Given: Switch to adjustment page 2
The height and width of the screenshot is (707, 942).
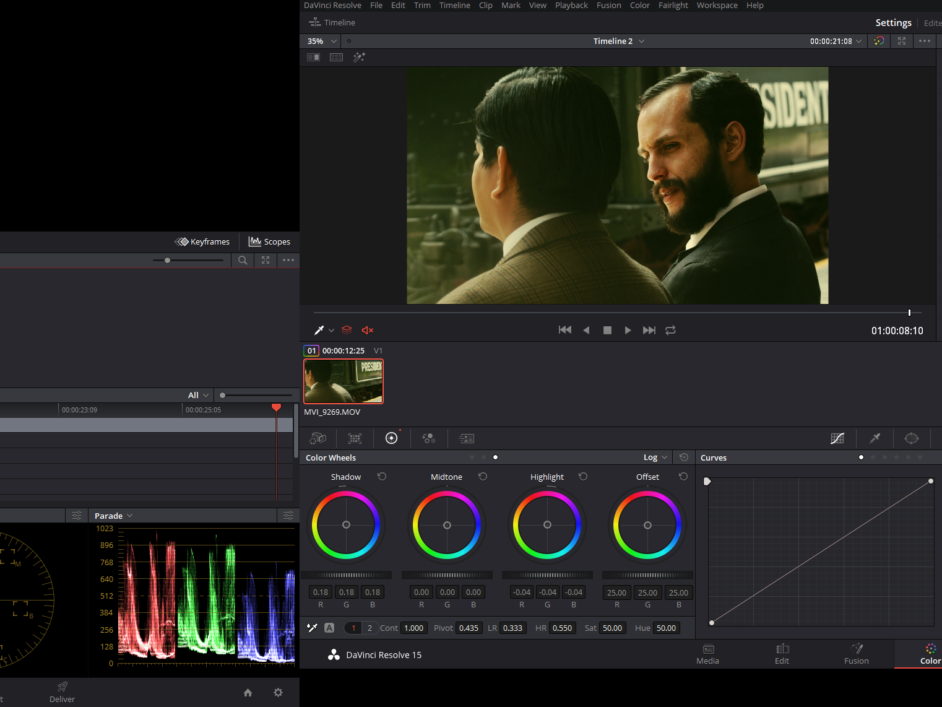Looking at the screenshot, I should pyautogui.click(x=369, y=628).
